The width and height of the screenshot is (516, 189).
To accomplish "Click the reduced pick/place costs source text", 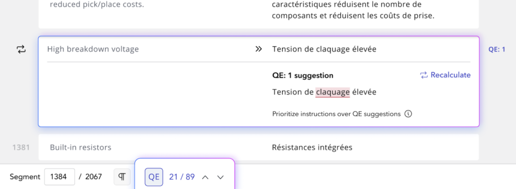I will [x=97, y=5].
